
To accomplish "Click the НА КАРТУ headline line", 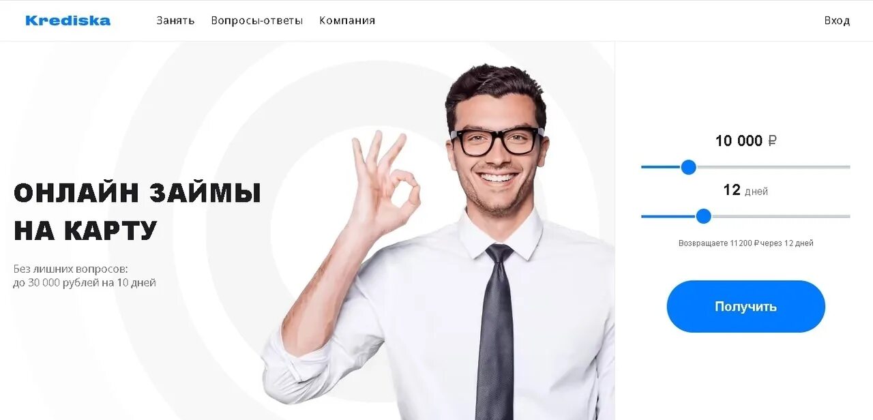I will click(85, 231).
